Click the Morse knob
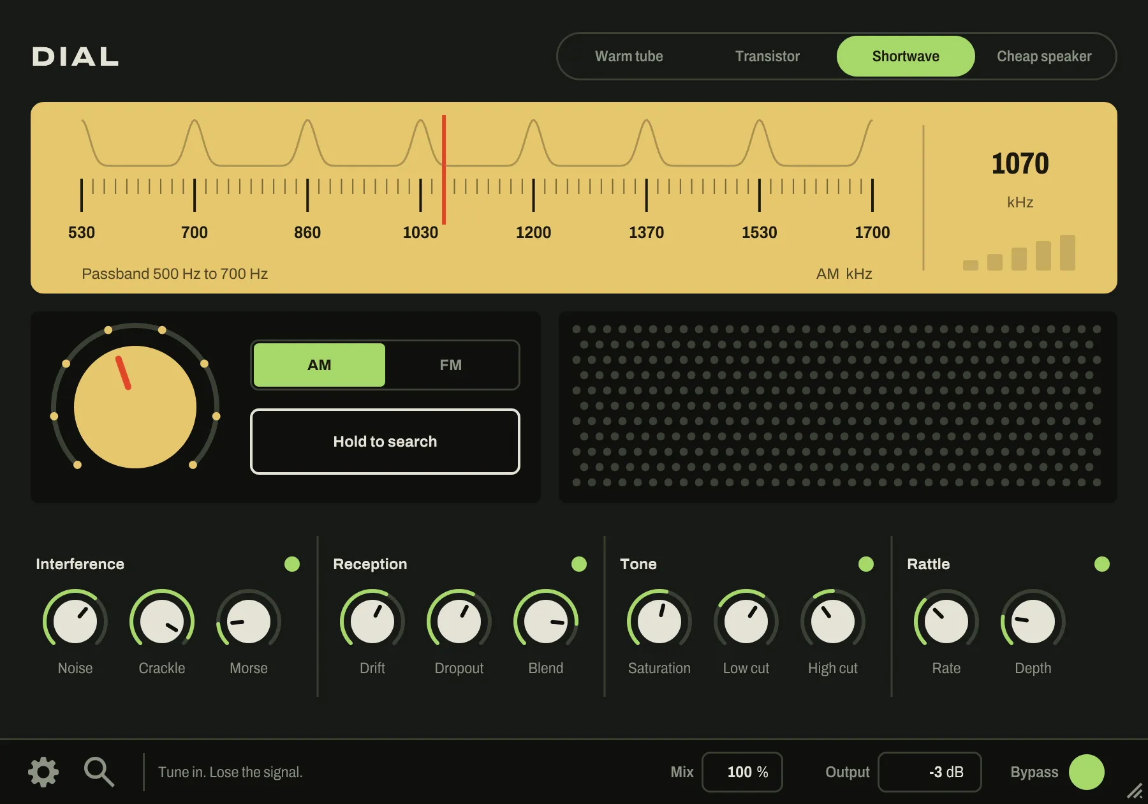 (x=249, y=621)
